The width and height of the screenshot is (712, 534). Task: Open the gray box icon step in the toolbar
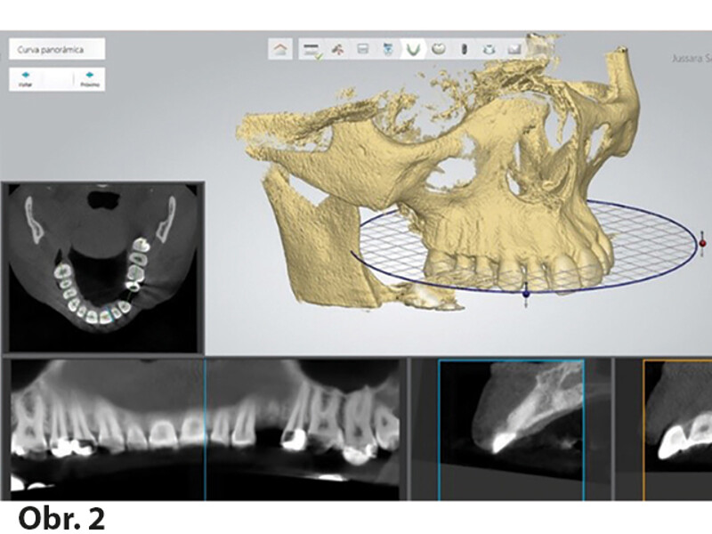pos(363,50)
